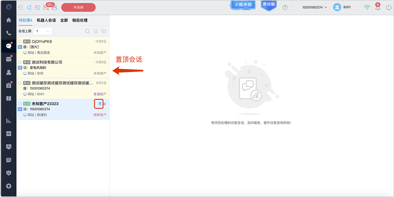Screen dimensions: 394x197
Task: Click the 普通客户 label
Action: pos(100,94)
